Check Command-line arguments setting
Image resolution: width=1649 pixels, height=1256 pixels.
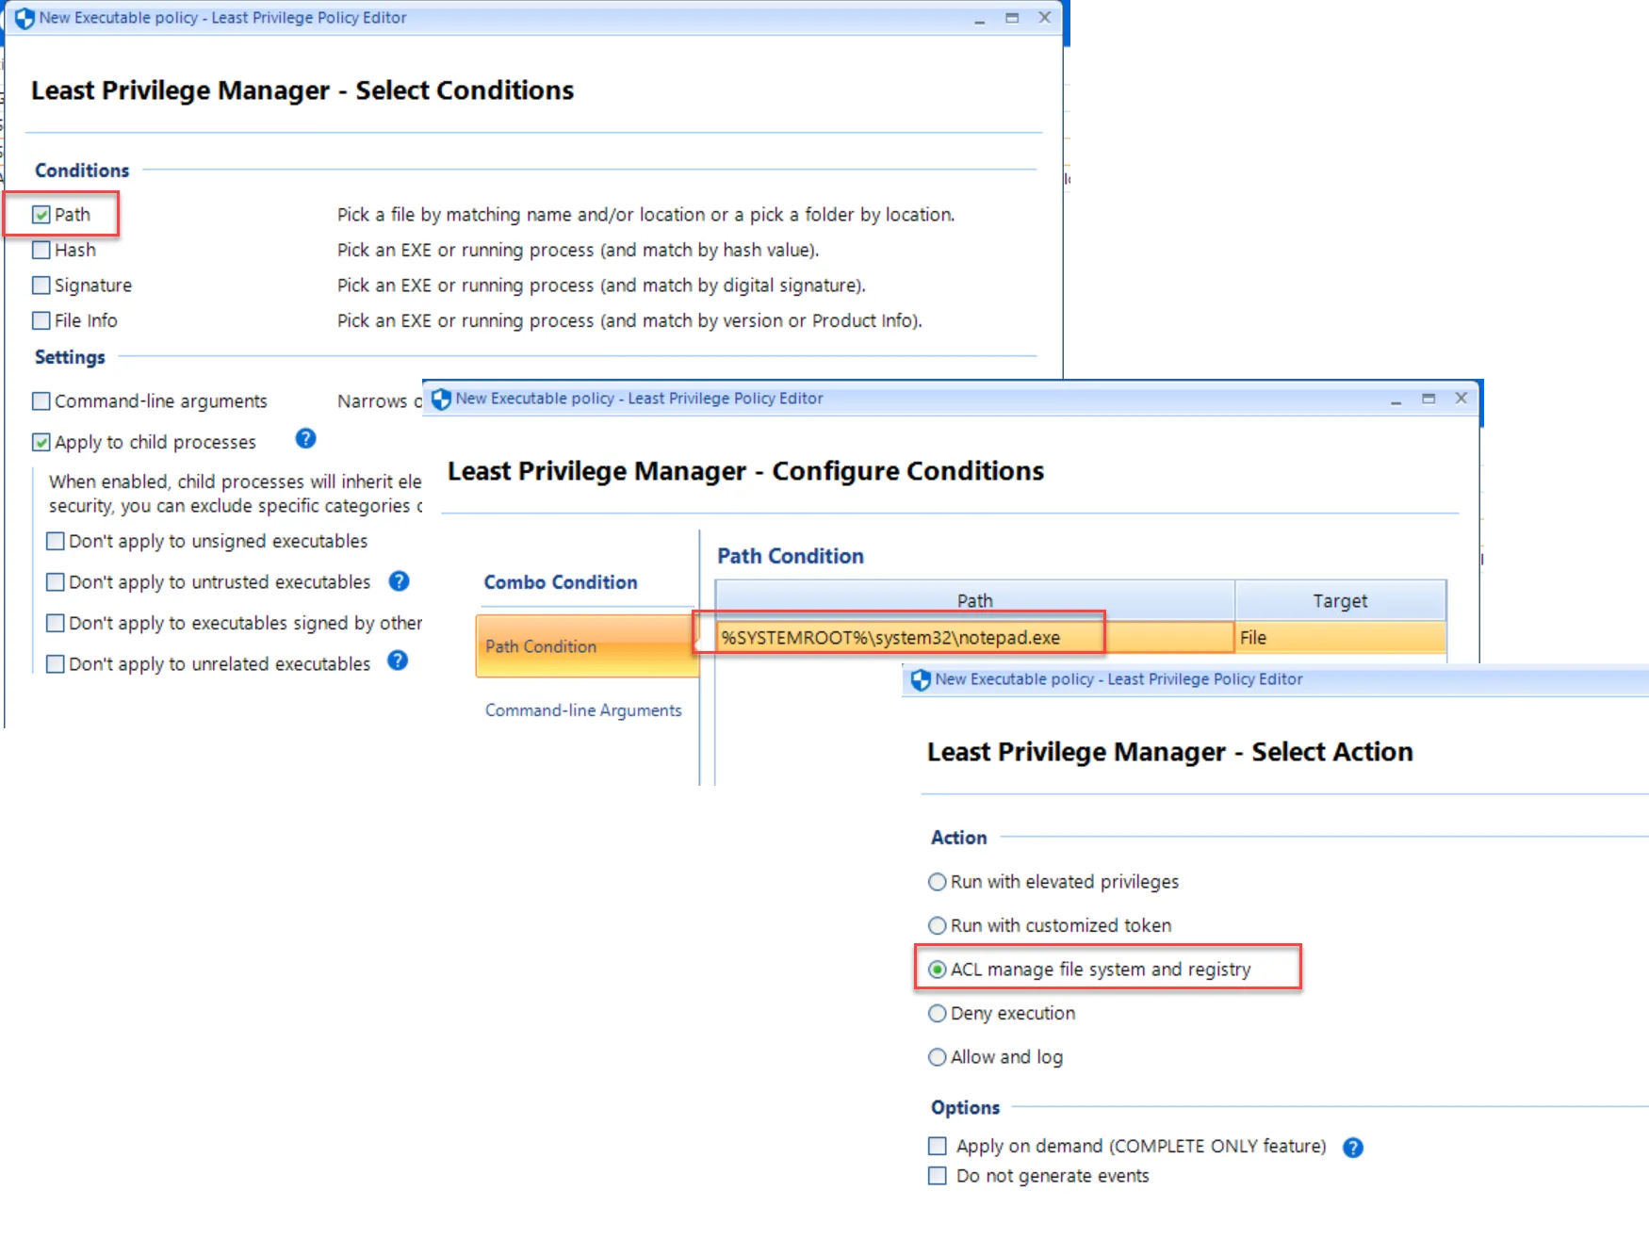click(x=41, y=400)
